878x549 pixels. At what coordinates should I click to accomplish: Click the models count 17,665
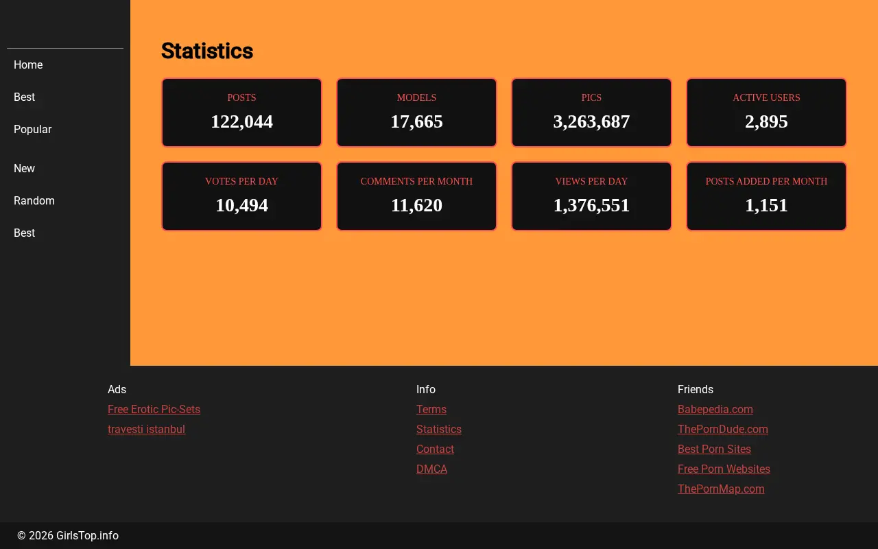[x=416, y=121]
